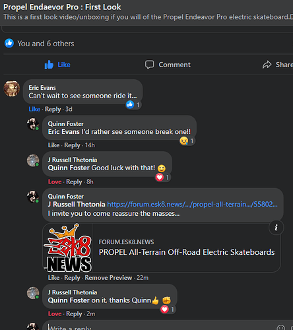Reply to Quinn Foster's 22m comment
This screenshot has width=293, height=330.
point(72,278)
